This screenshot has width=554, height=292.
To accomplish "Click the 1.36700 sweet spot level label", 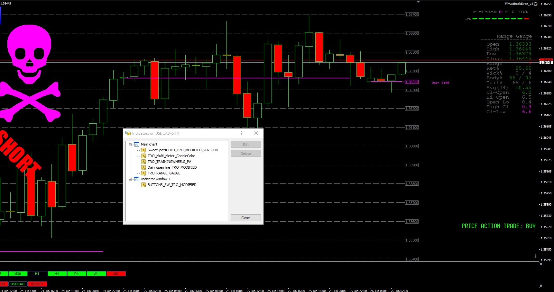I will (412, 14).
